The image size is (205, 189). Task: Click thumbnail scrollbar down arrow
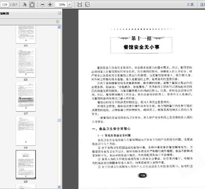coord(59,187)
